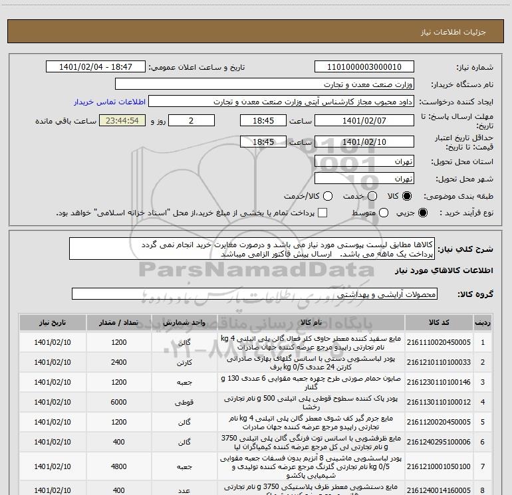Click the ردیف column header
This screenshot has width=512, height=495.
(x=483, y=322)
